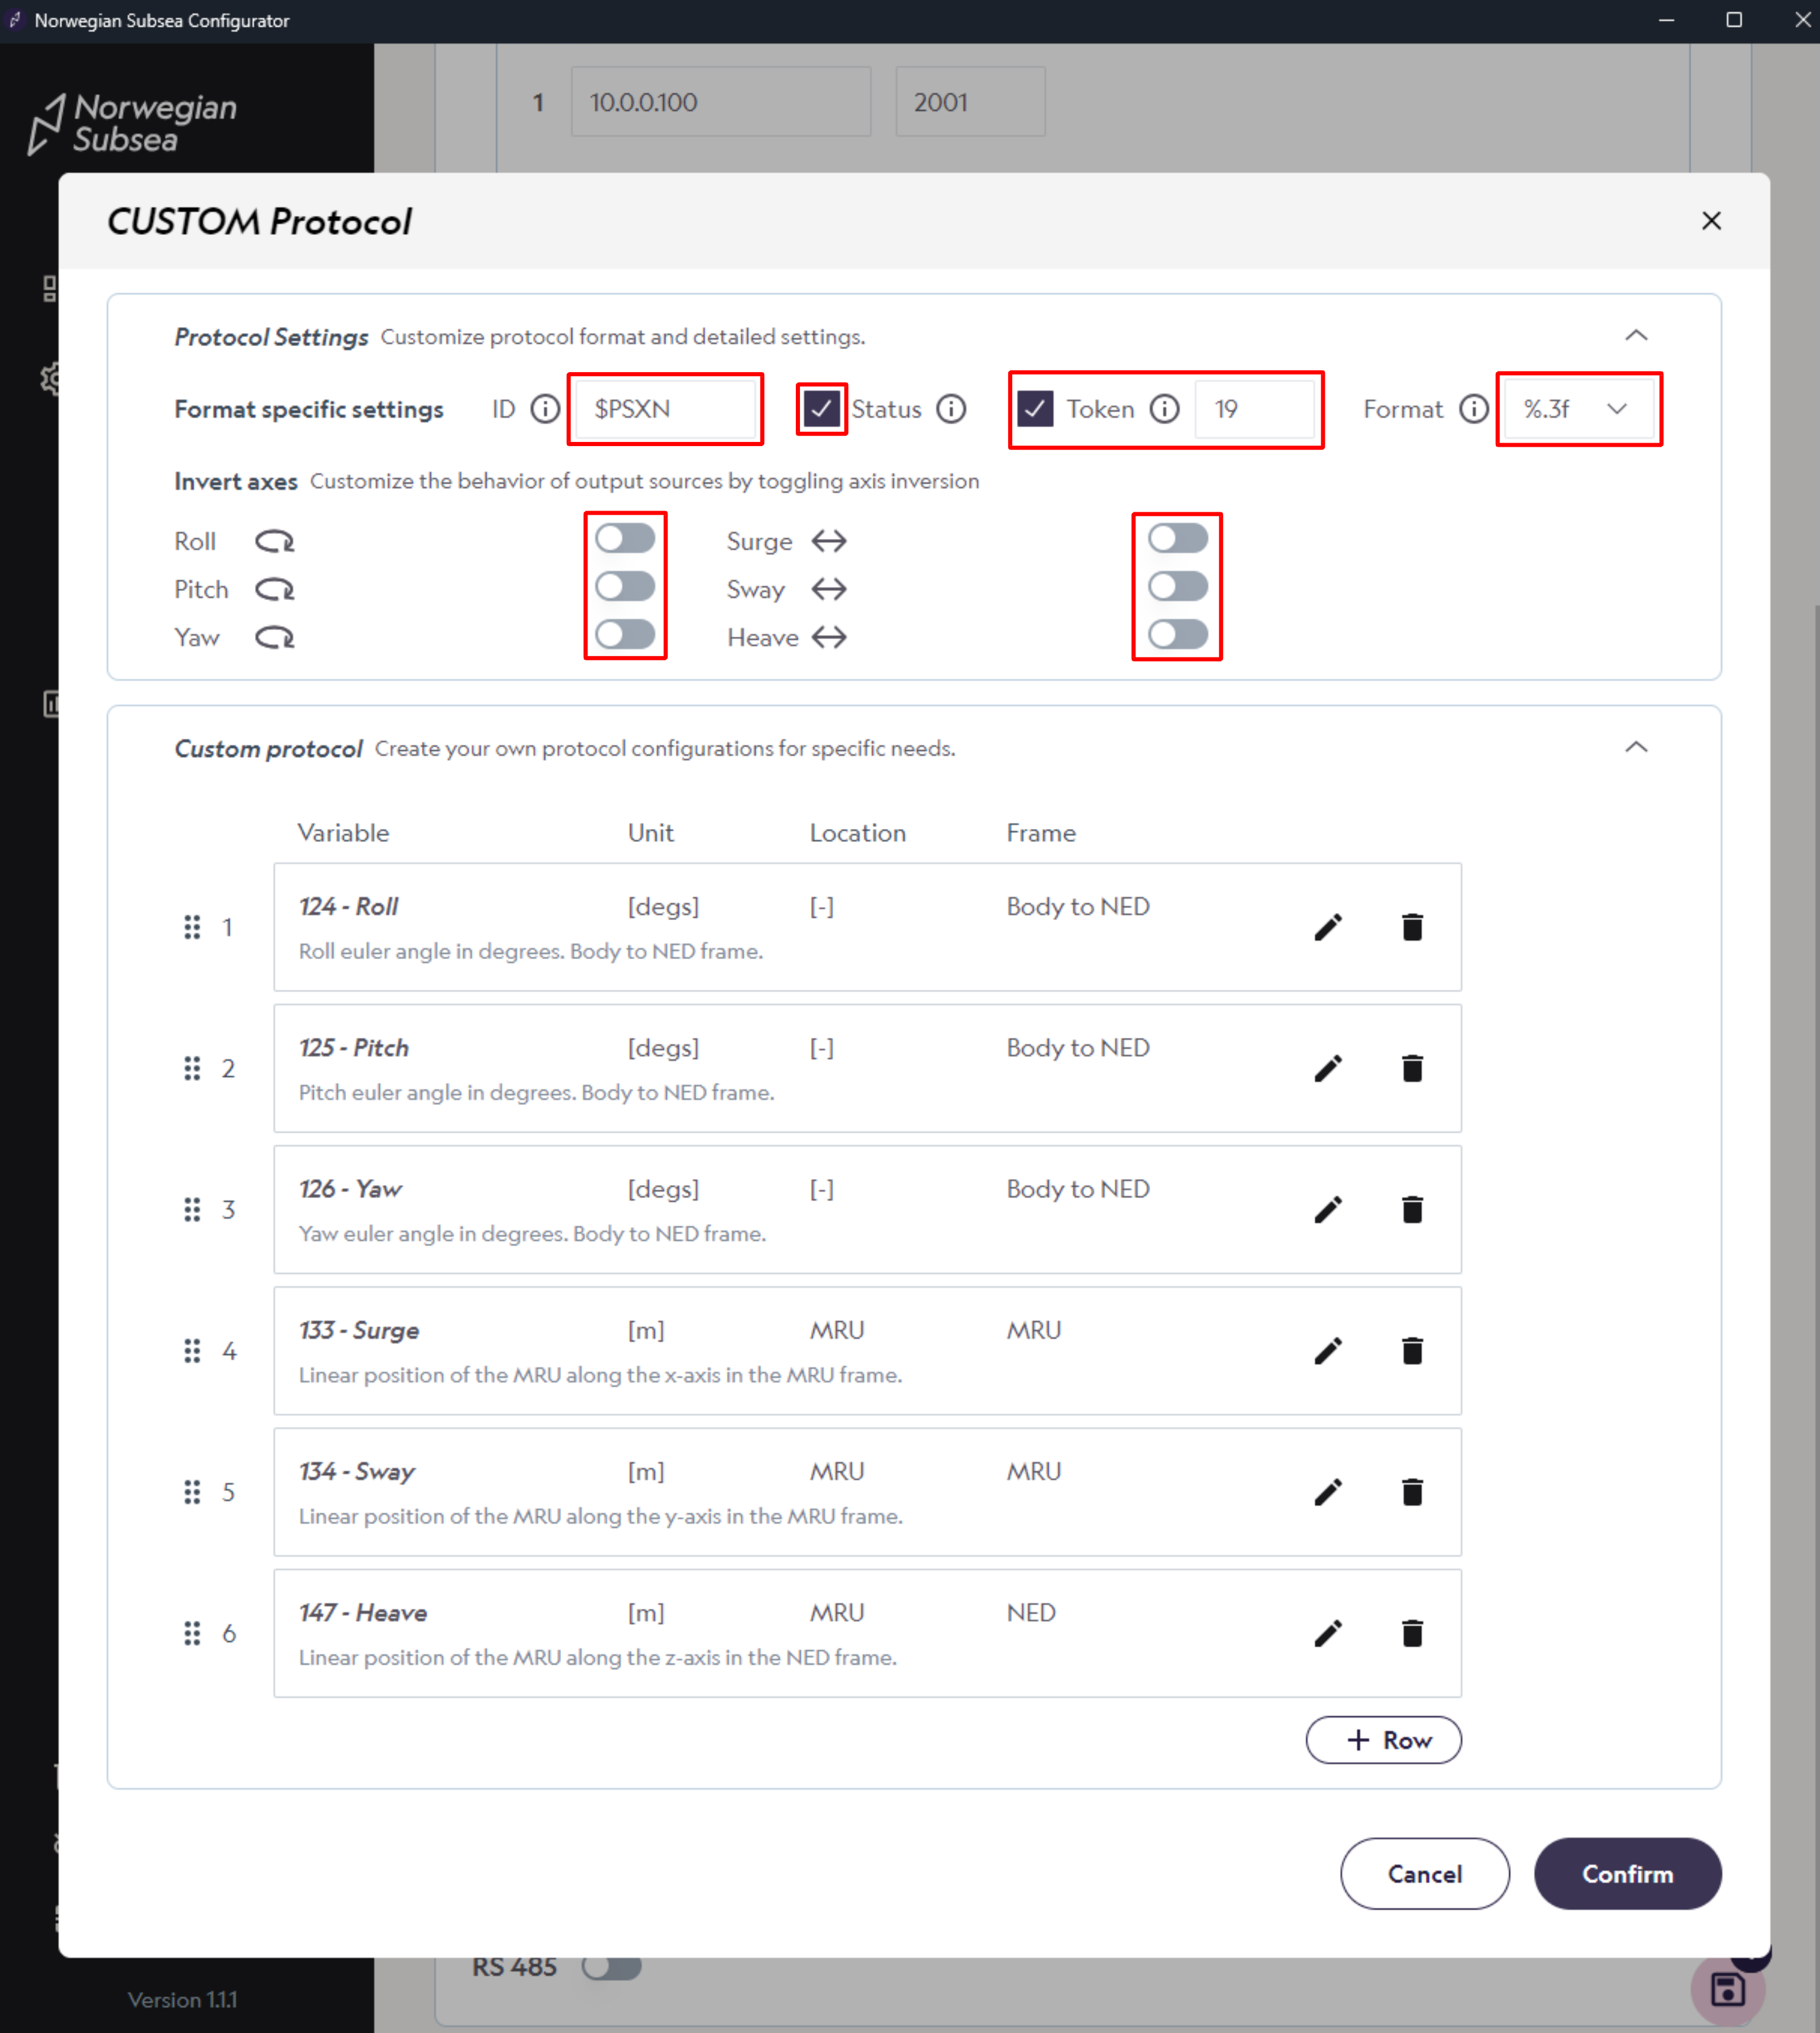Screen dimensions: 1820x2033
Task: Edit the 124 - Roll protocol row
Action: (1328, 927)
